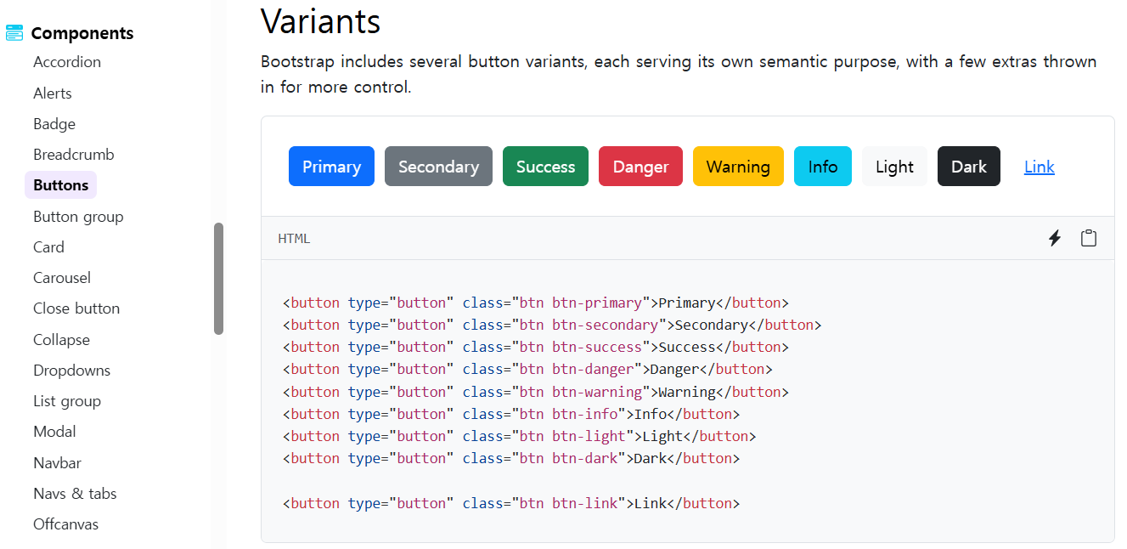This screenshot has width=1127, height=549.
Task: Open Modal in the sidebar
Action: [x=54, y=432]
